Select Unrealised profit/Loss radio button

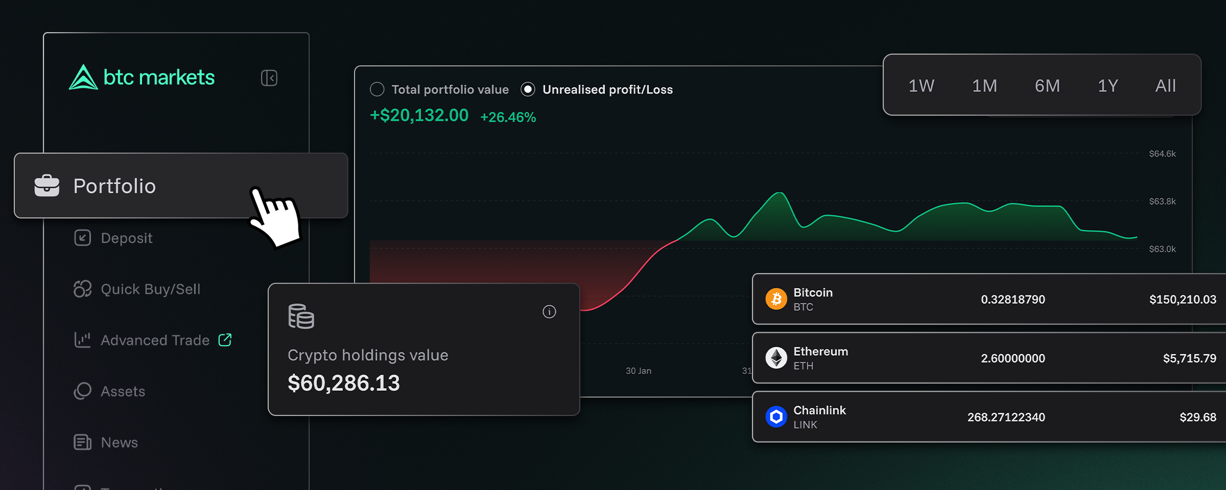[528, 89]
